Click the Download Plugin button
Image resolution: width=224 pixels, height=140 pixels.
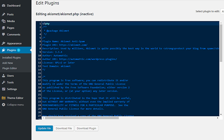click(x=86, y=128)
